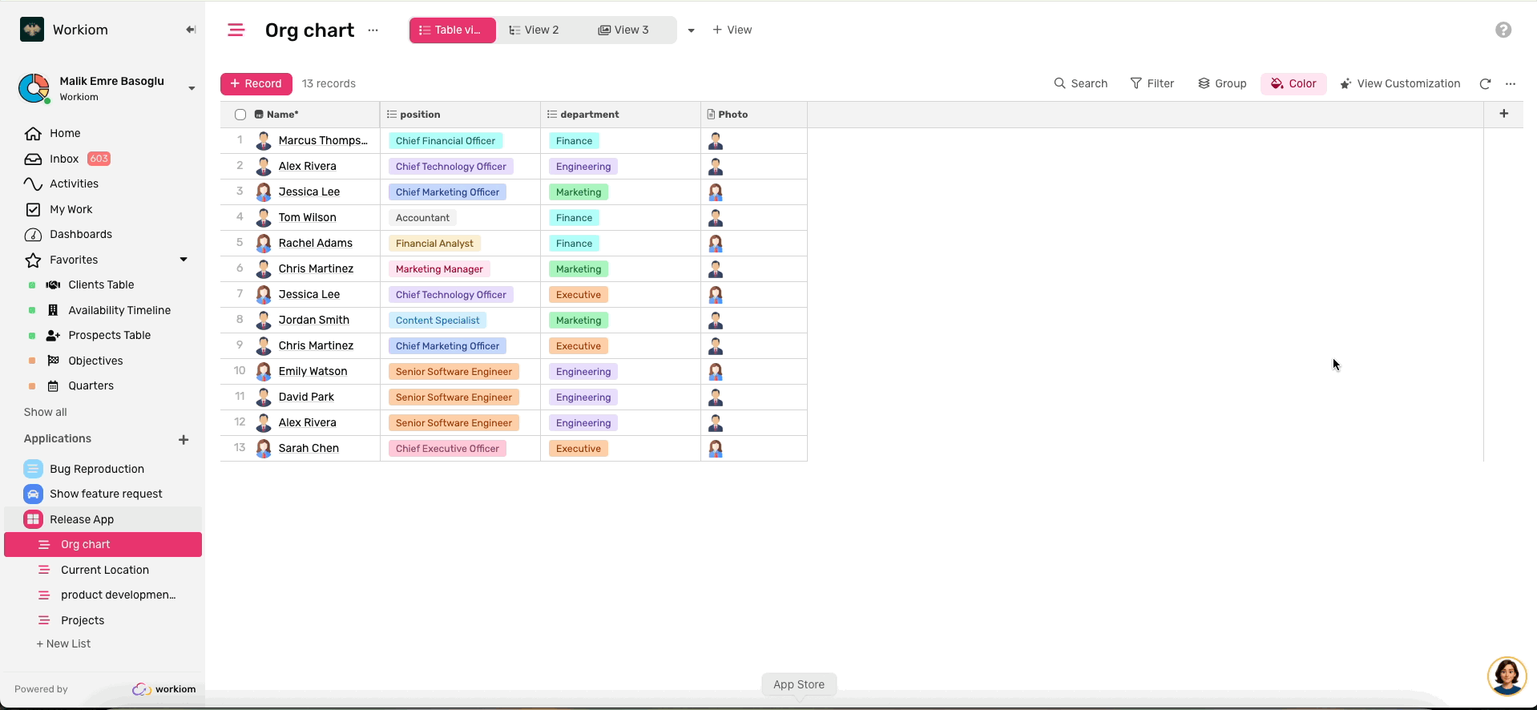Open the support chat avatar
The width and height of the screenshot is (1537, 710).
[x=1507, y=676]
